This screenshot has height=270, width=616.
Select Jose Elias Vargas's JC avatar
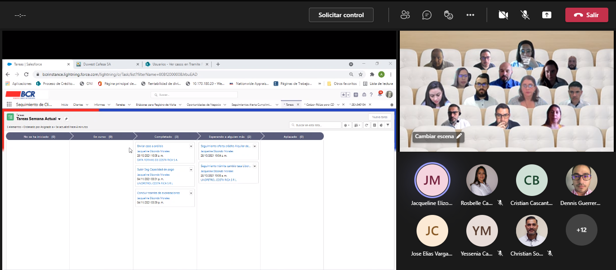(x=432, y=231)
